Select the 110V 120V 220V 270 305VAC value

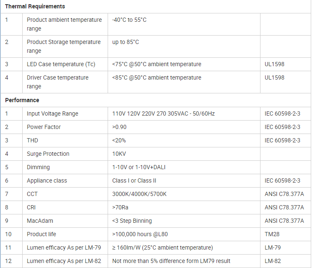163,113
